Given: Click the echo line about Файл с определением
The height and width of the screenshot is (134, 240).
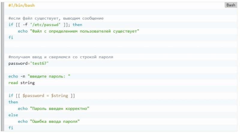Looking at the screenshot, I should tap(79, 31).
